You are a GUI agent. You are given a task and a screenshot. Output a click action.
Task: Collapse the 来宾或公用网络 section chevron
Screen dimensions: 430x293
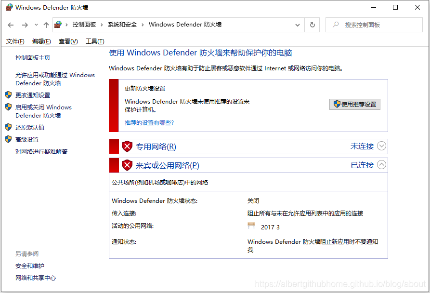pos(381,165)
